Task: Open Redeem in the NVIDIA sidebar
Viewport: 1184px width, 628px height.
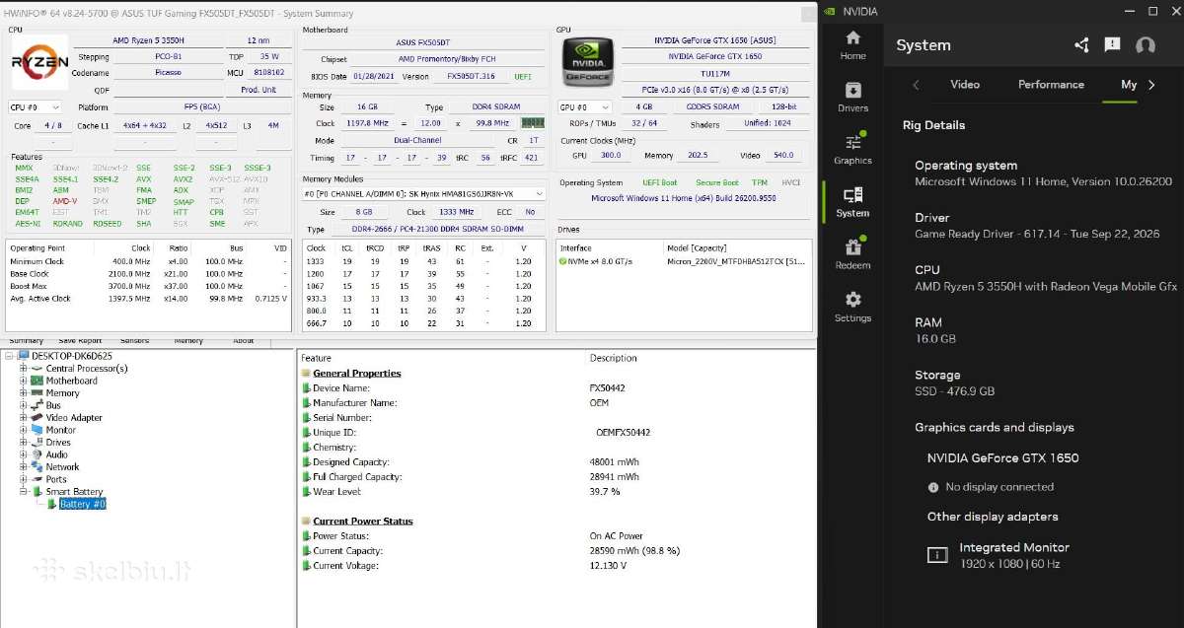Action: (x=852, y=253)
